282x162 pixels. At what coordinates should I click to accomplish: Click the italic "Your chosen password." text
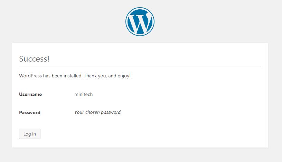click(x=98, y=112)
